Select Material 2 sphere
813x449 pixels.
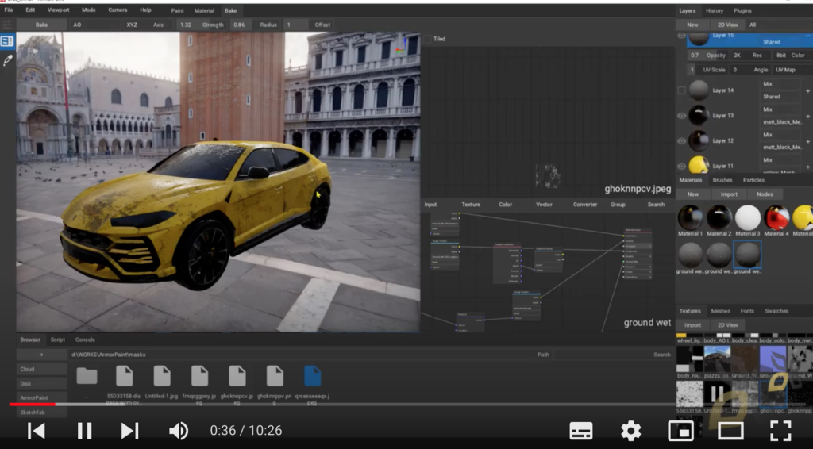[719, 217]
